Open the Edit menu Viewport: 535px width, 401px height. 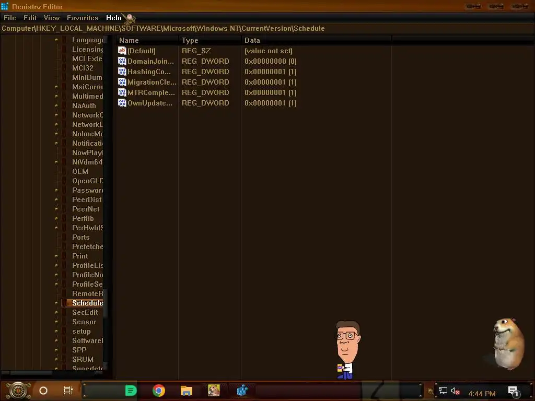(30, 18)
